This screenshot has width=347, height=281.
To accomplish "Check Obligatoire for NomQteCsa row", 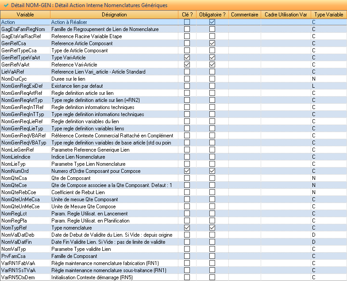I will tap(212, 178).
